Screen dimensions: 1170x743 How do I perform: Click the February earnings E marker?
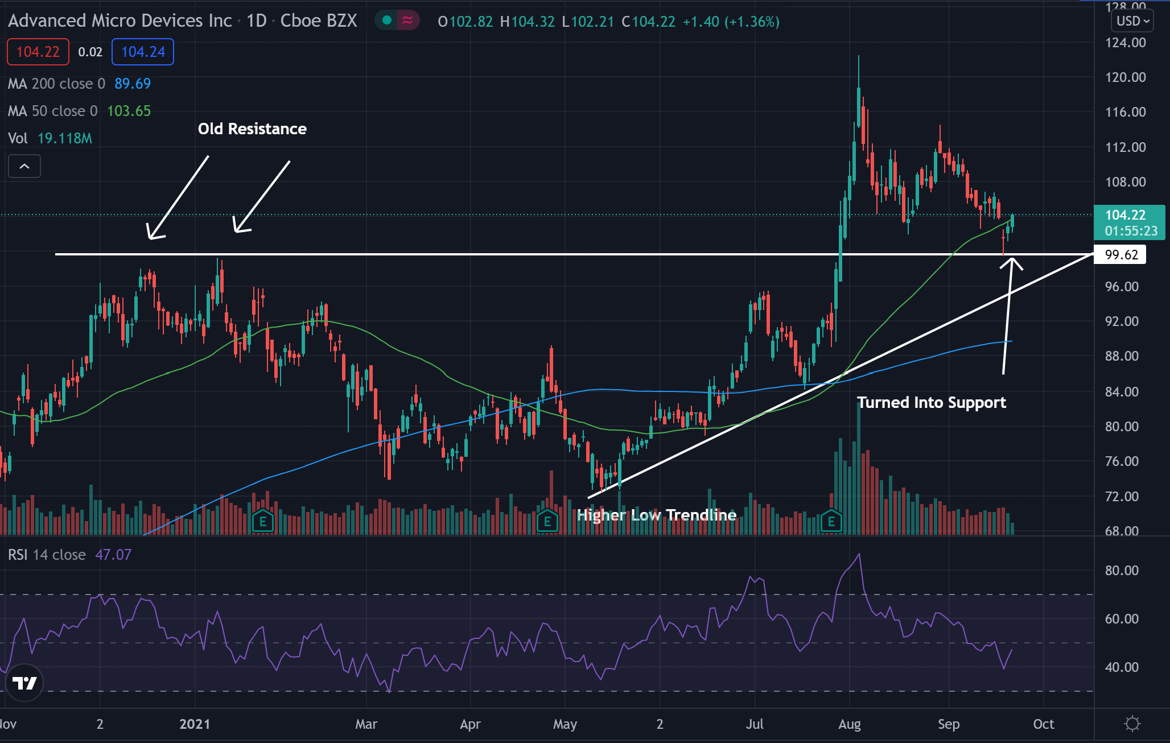(263, 521)
